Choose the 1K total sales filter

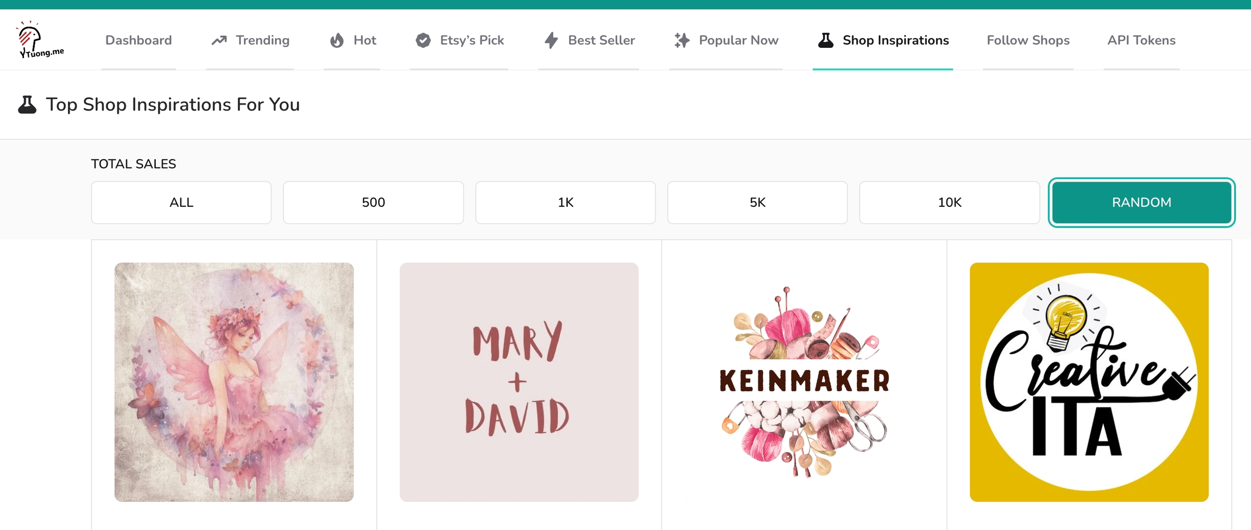coord(565,203)
